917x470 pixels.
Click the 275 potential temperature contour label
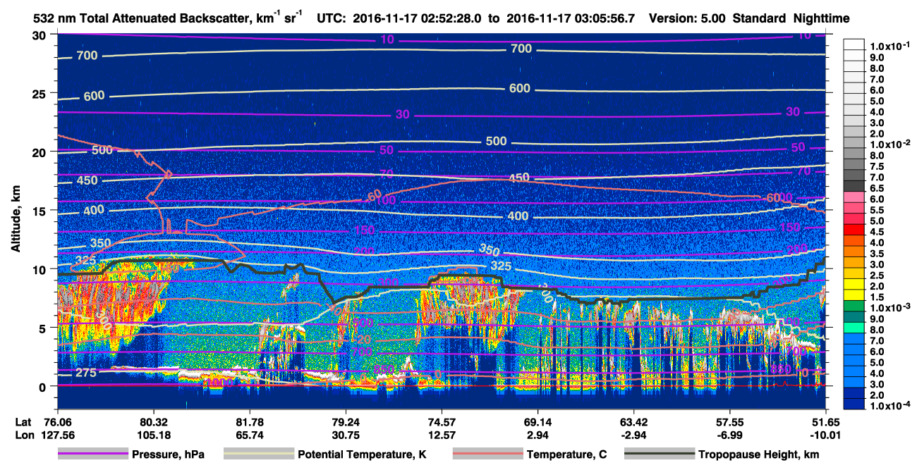pyautogui.click(x=86, y=373)
